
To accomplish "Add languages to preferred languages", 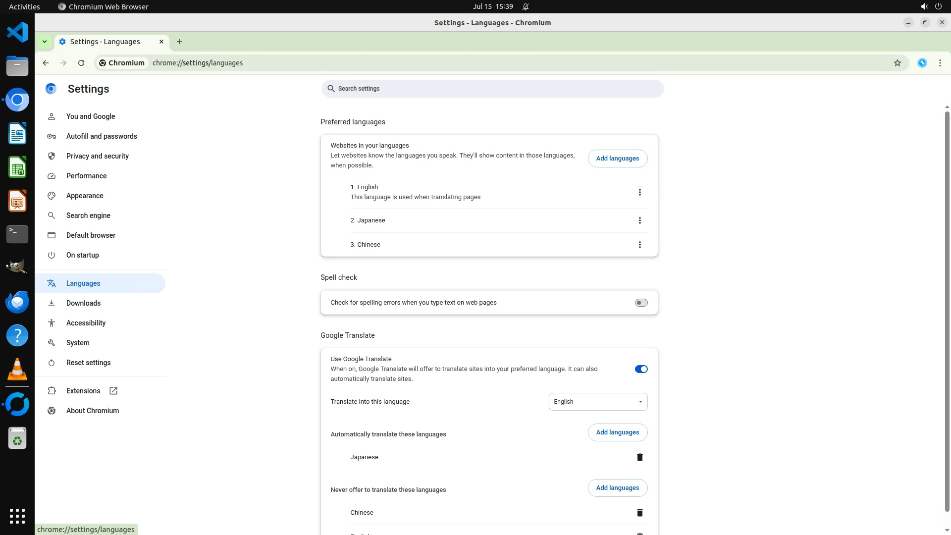I will [x=617, y=159].
